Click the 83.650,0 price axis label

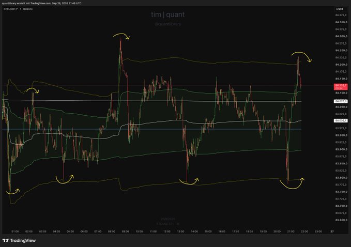[341, 220]
